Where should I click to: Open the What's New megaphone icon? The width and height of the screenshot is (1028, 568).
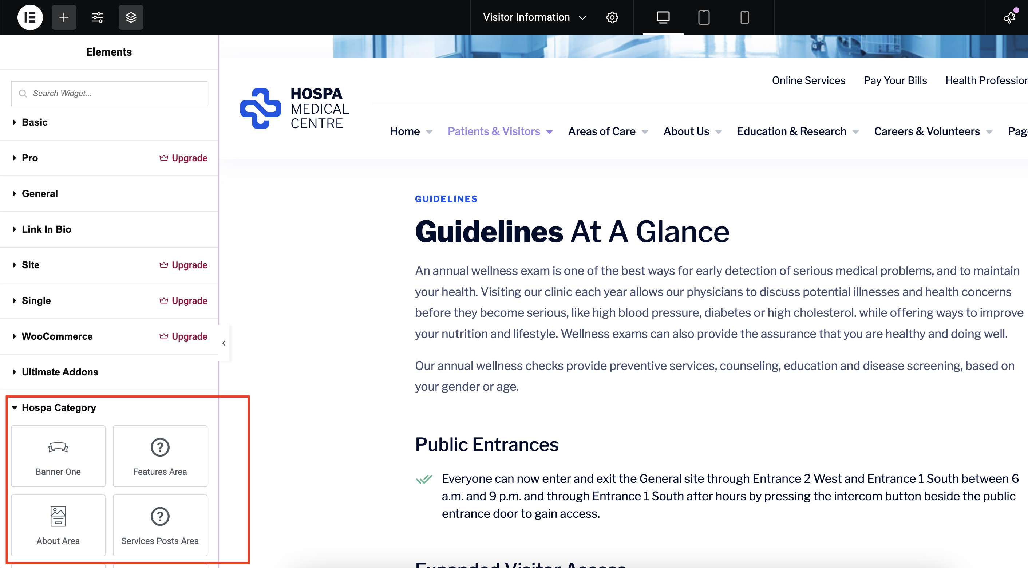[1010, 17]
